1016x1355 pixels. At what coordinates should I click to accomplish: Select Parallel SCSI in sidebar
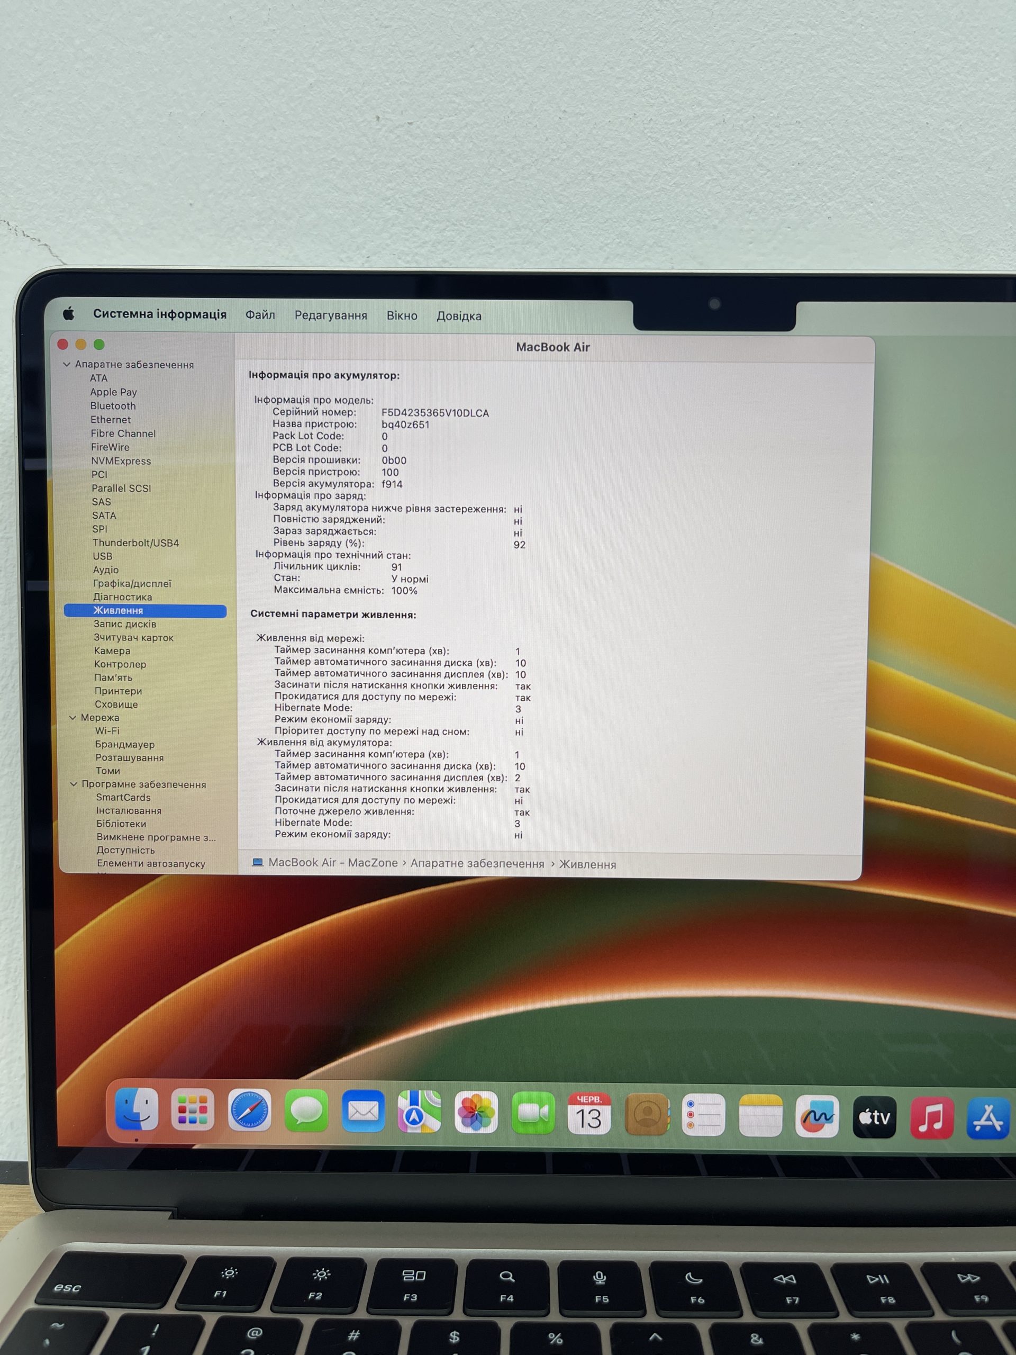pos(121,488)
